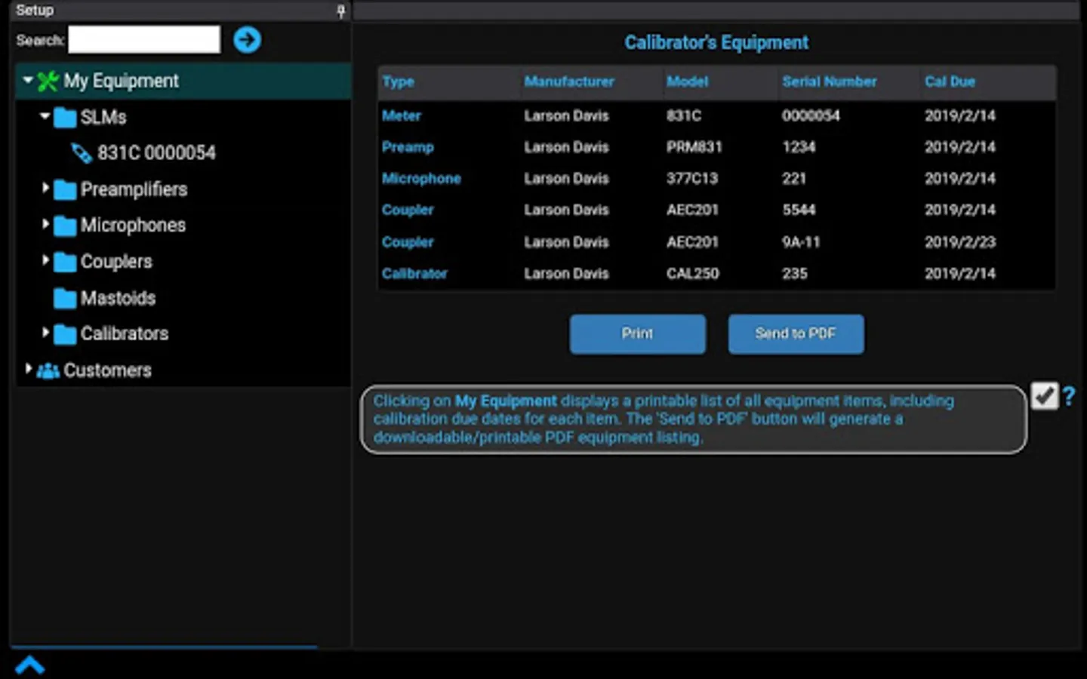Expand the Couplers folder

(45, 260)
